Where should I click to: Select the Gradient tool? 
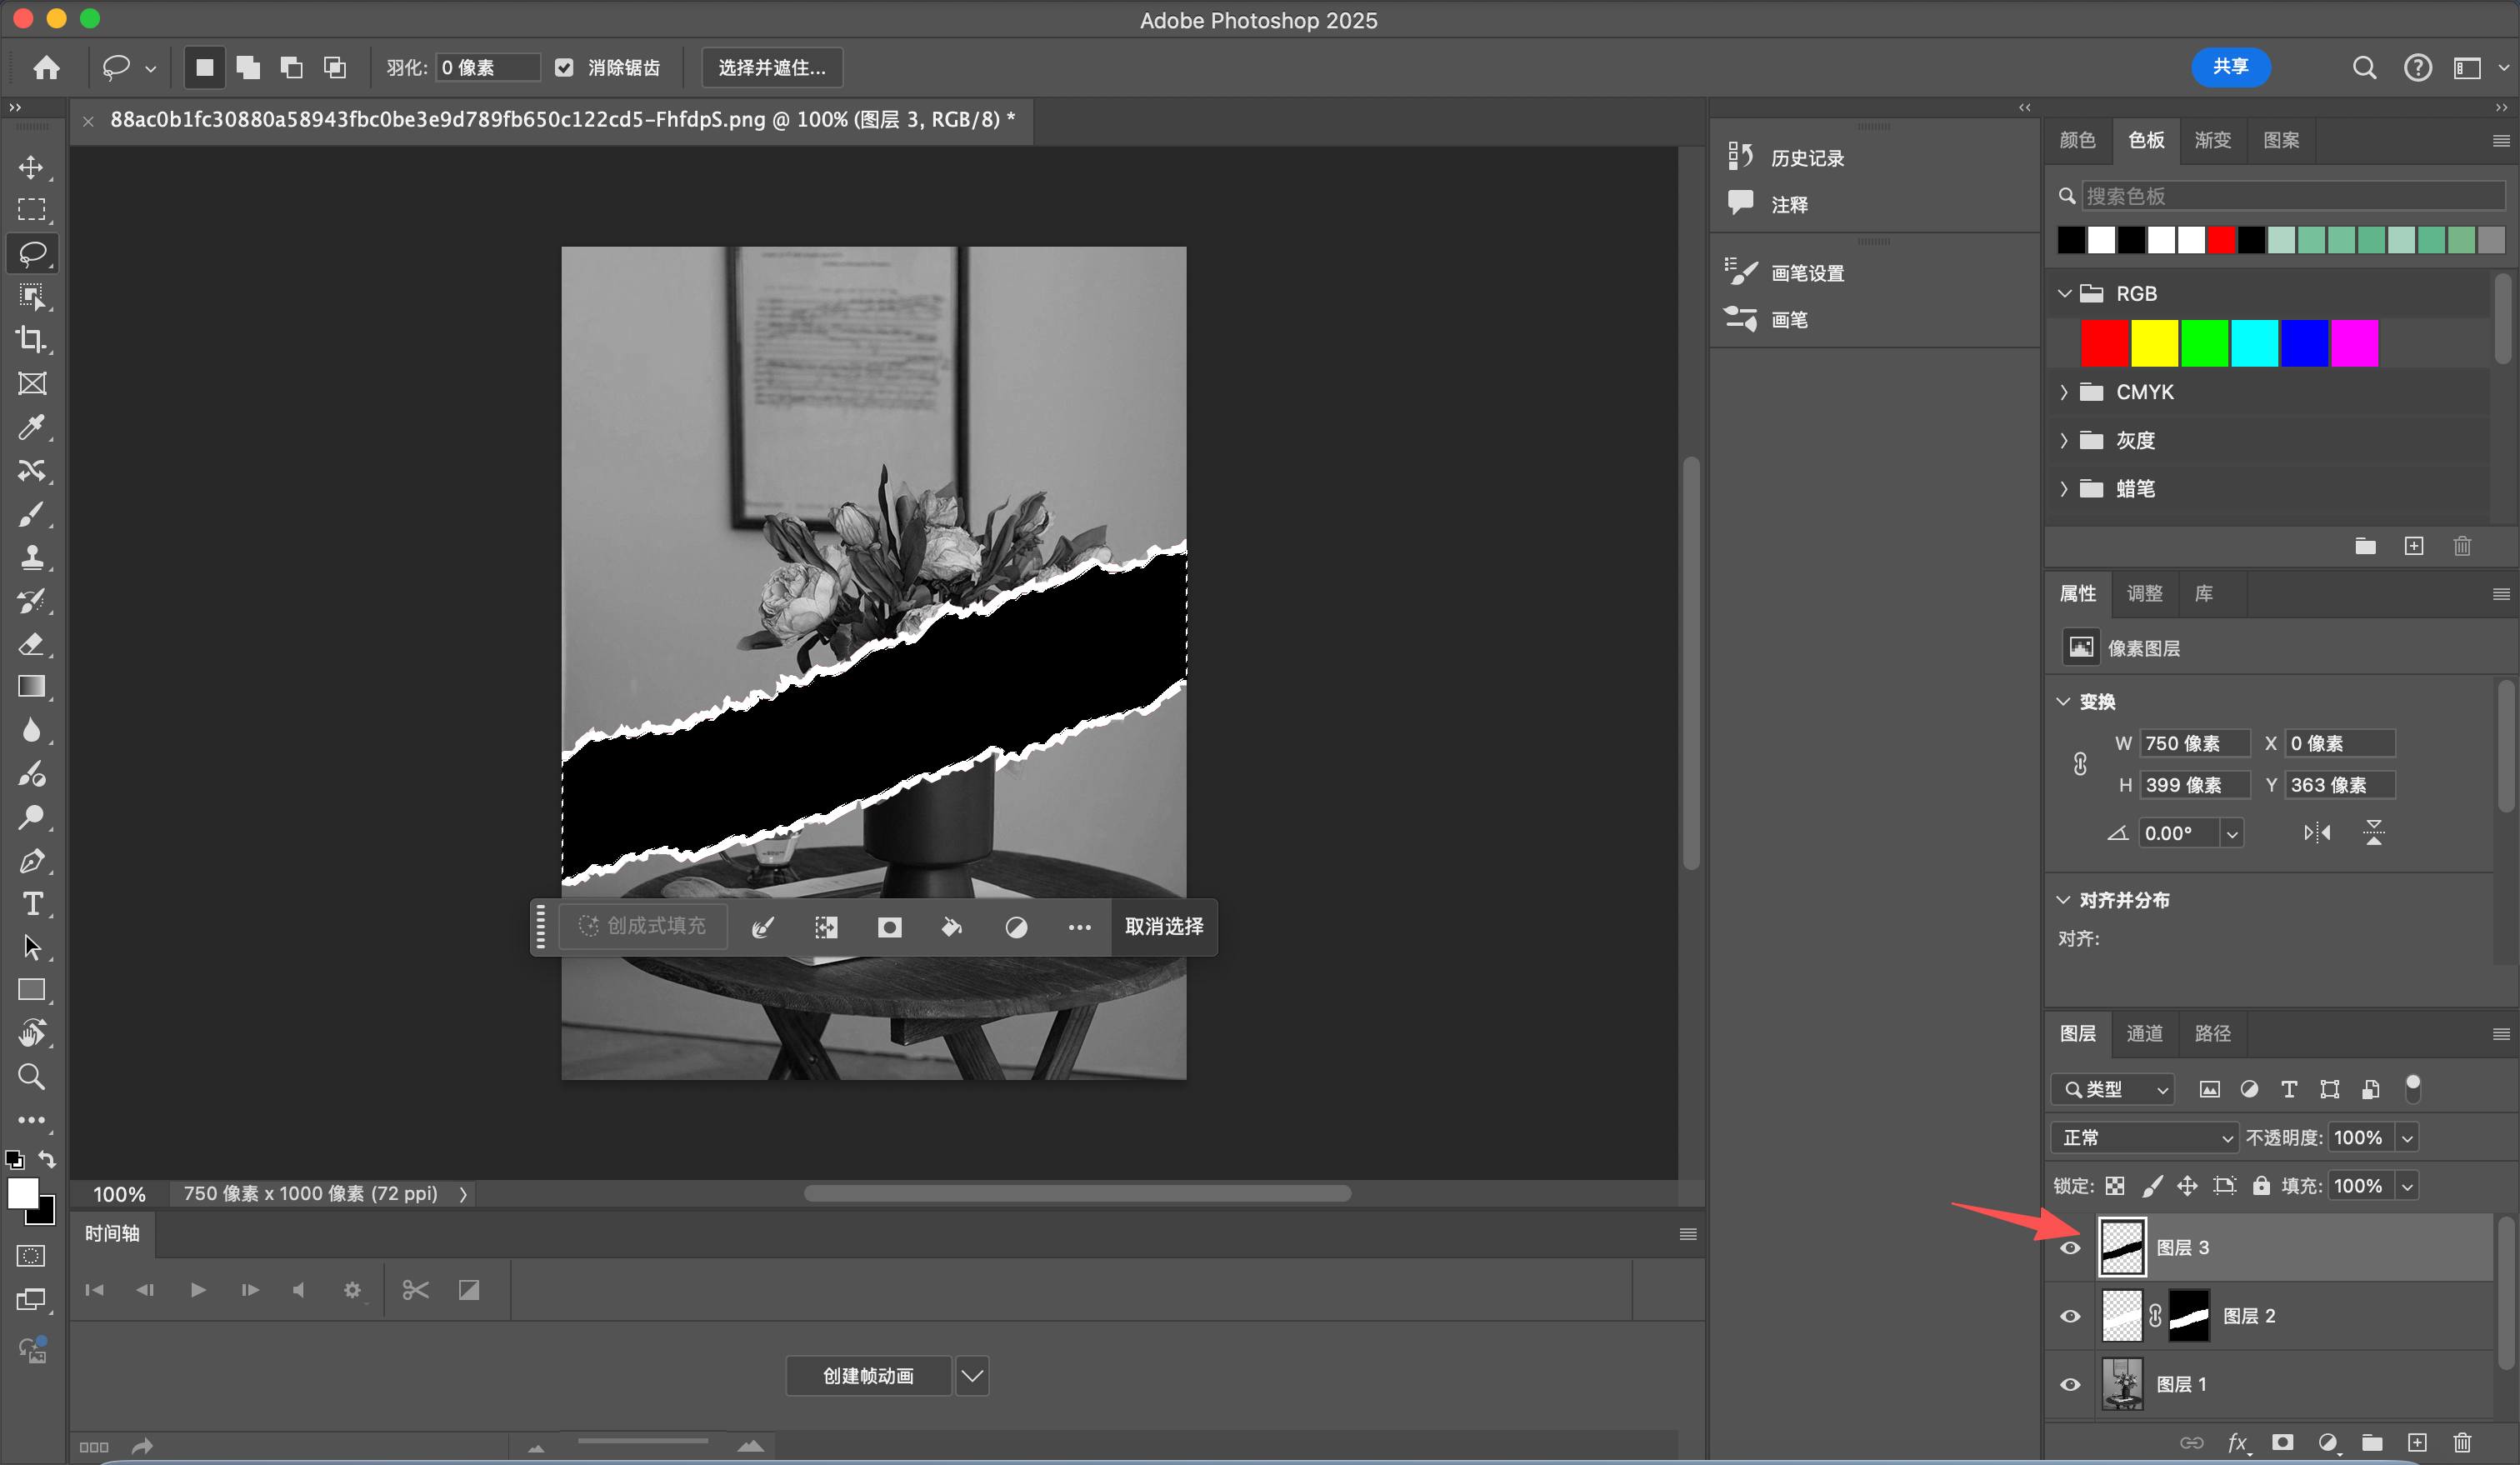point(31,687)
